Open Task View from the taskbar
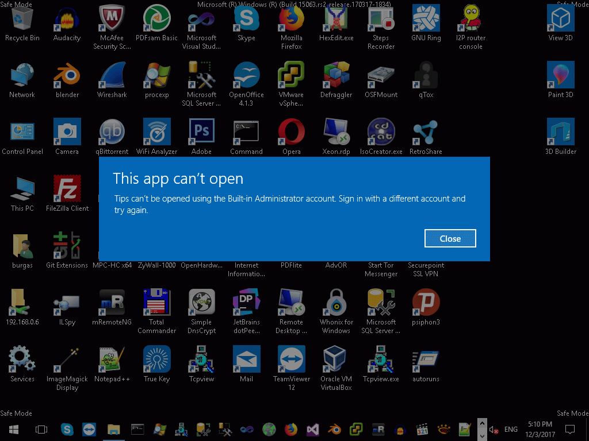This screenshot has height=441, width=589. click(41, 429)
